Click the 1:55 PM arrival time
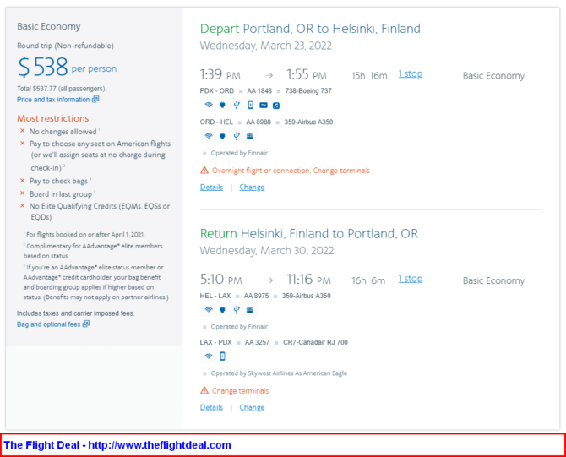The image size is (566, 457). click(307, 74)
